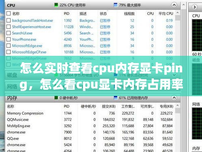The height and width of the screenshot is (152, 202).
Task: Expand the right graph pane arrow
Action: tap(195, 7)
